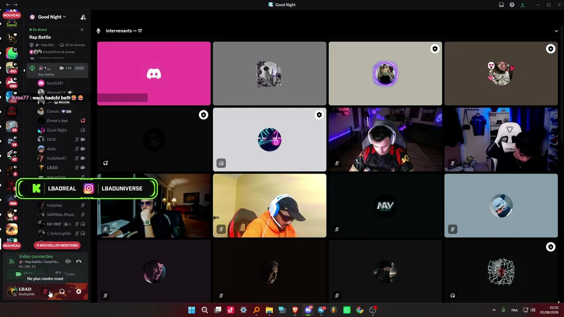Open the MAY project participant tile

pos(385,206)
